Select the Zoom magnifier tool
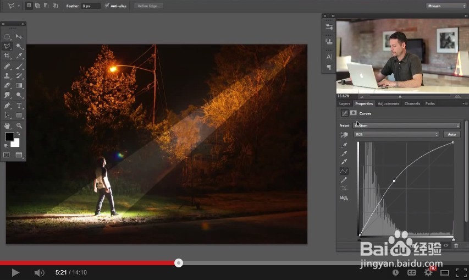Viewport: 469px width, 280px height. pyautogui.click(x=19, y=125)
